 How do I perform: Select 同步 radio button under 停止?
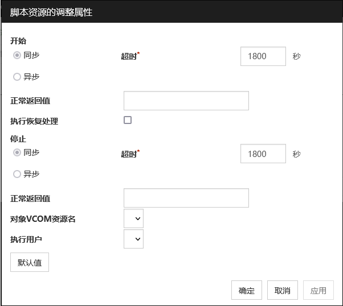coord(17,153)
